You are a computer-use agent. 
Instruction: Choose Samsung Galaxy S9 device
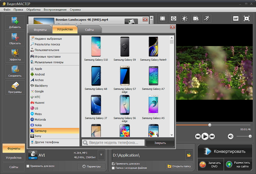(125, 49)
